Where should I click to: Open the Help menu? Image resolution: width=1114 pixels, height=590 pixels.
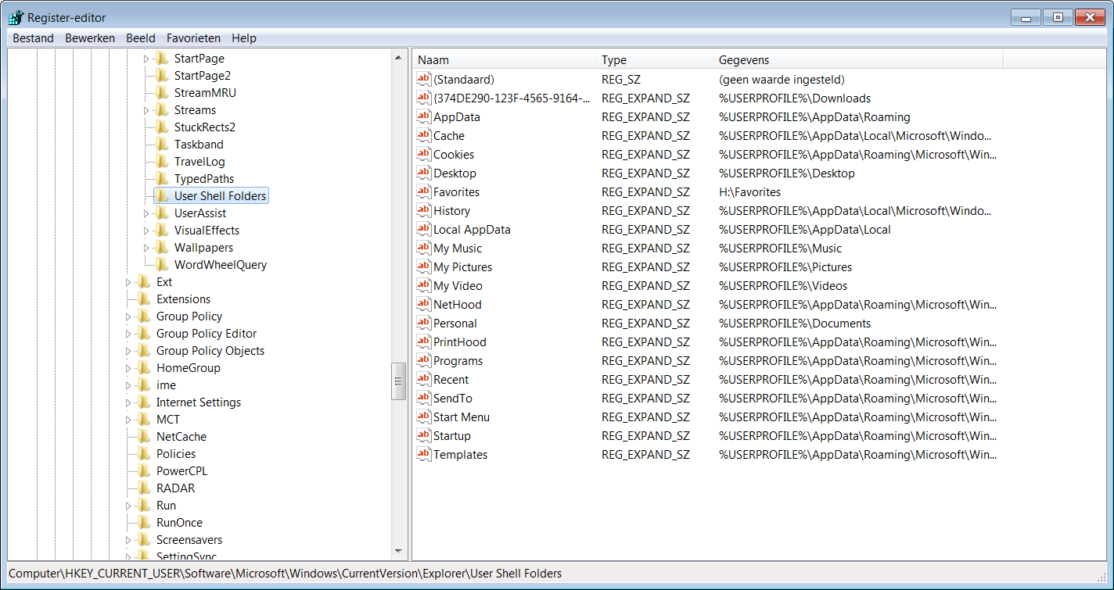(x=244, y=38)
